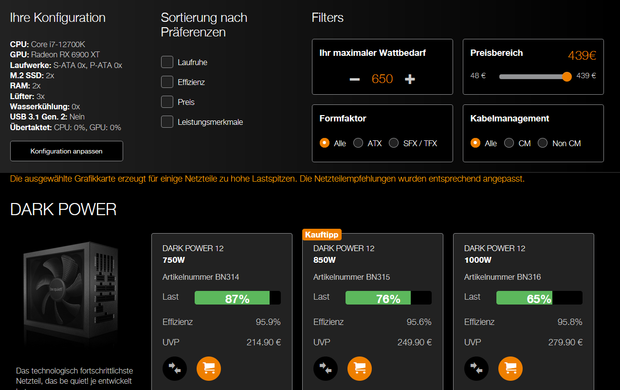
Task: Click Artikelnummer BN315 text
Action: click(x=352, y=277)
